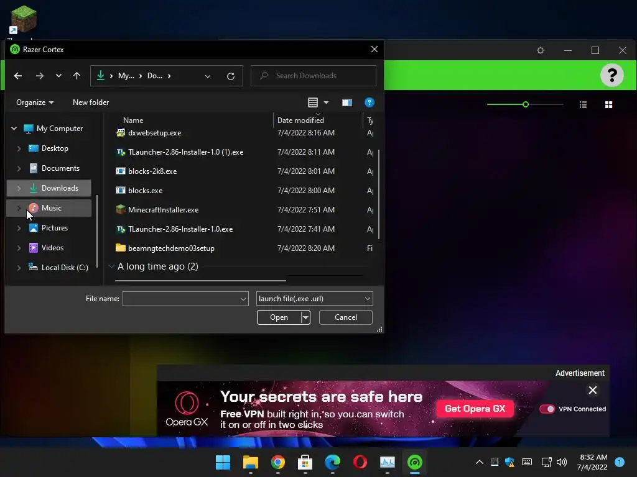Open Razer Cortex settings gear
637x477 pixels.
pos(541,50)
